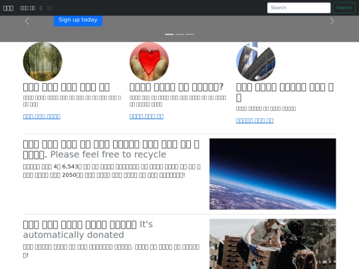Open the link under the forest column
This screenshot has width=359, height=269.
coord(42,117)
